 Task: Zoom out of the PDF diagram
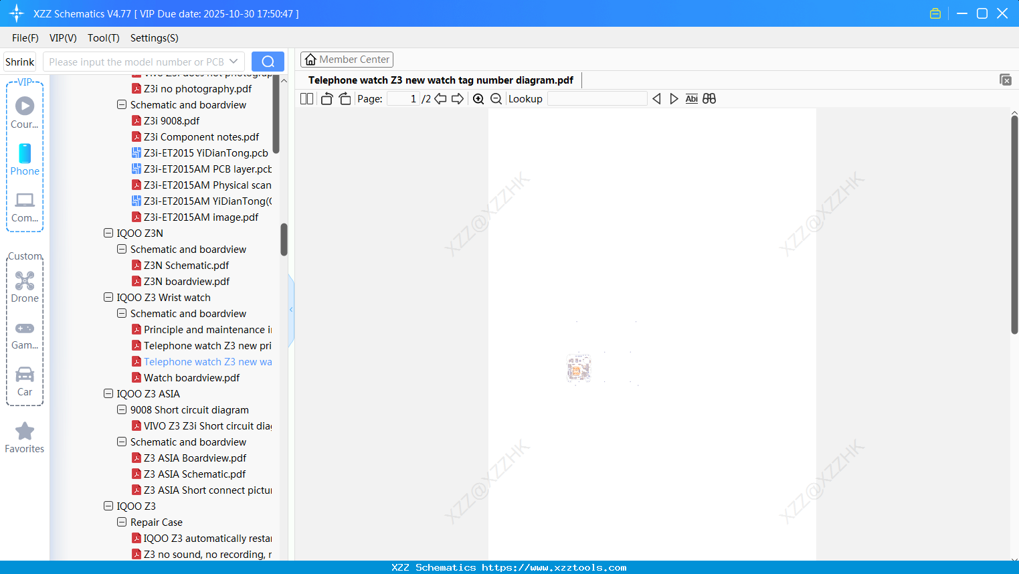pos(496,99)
